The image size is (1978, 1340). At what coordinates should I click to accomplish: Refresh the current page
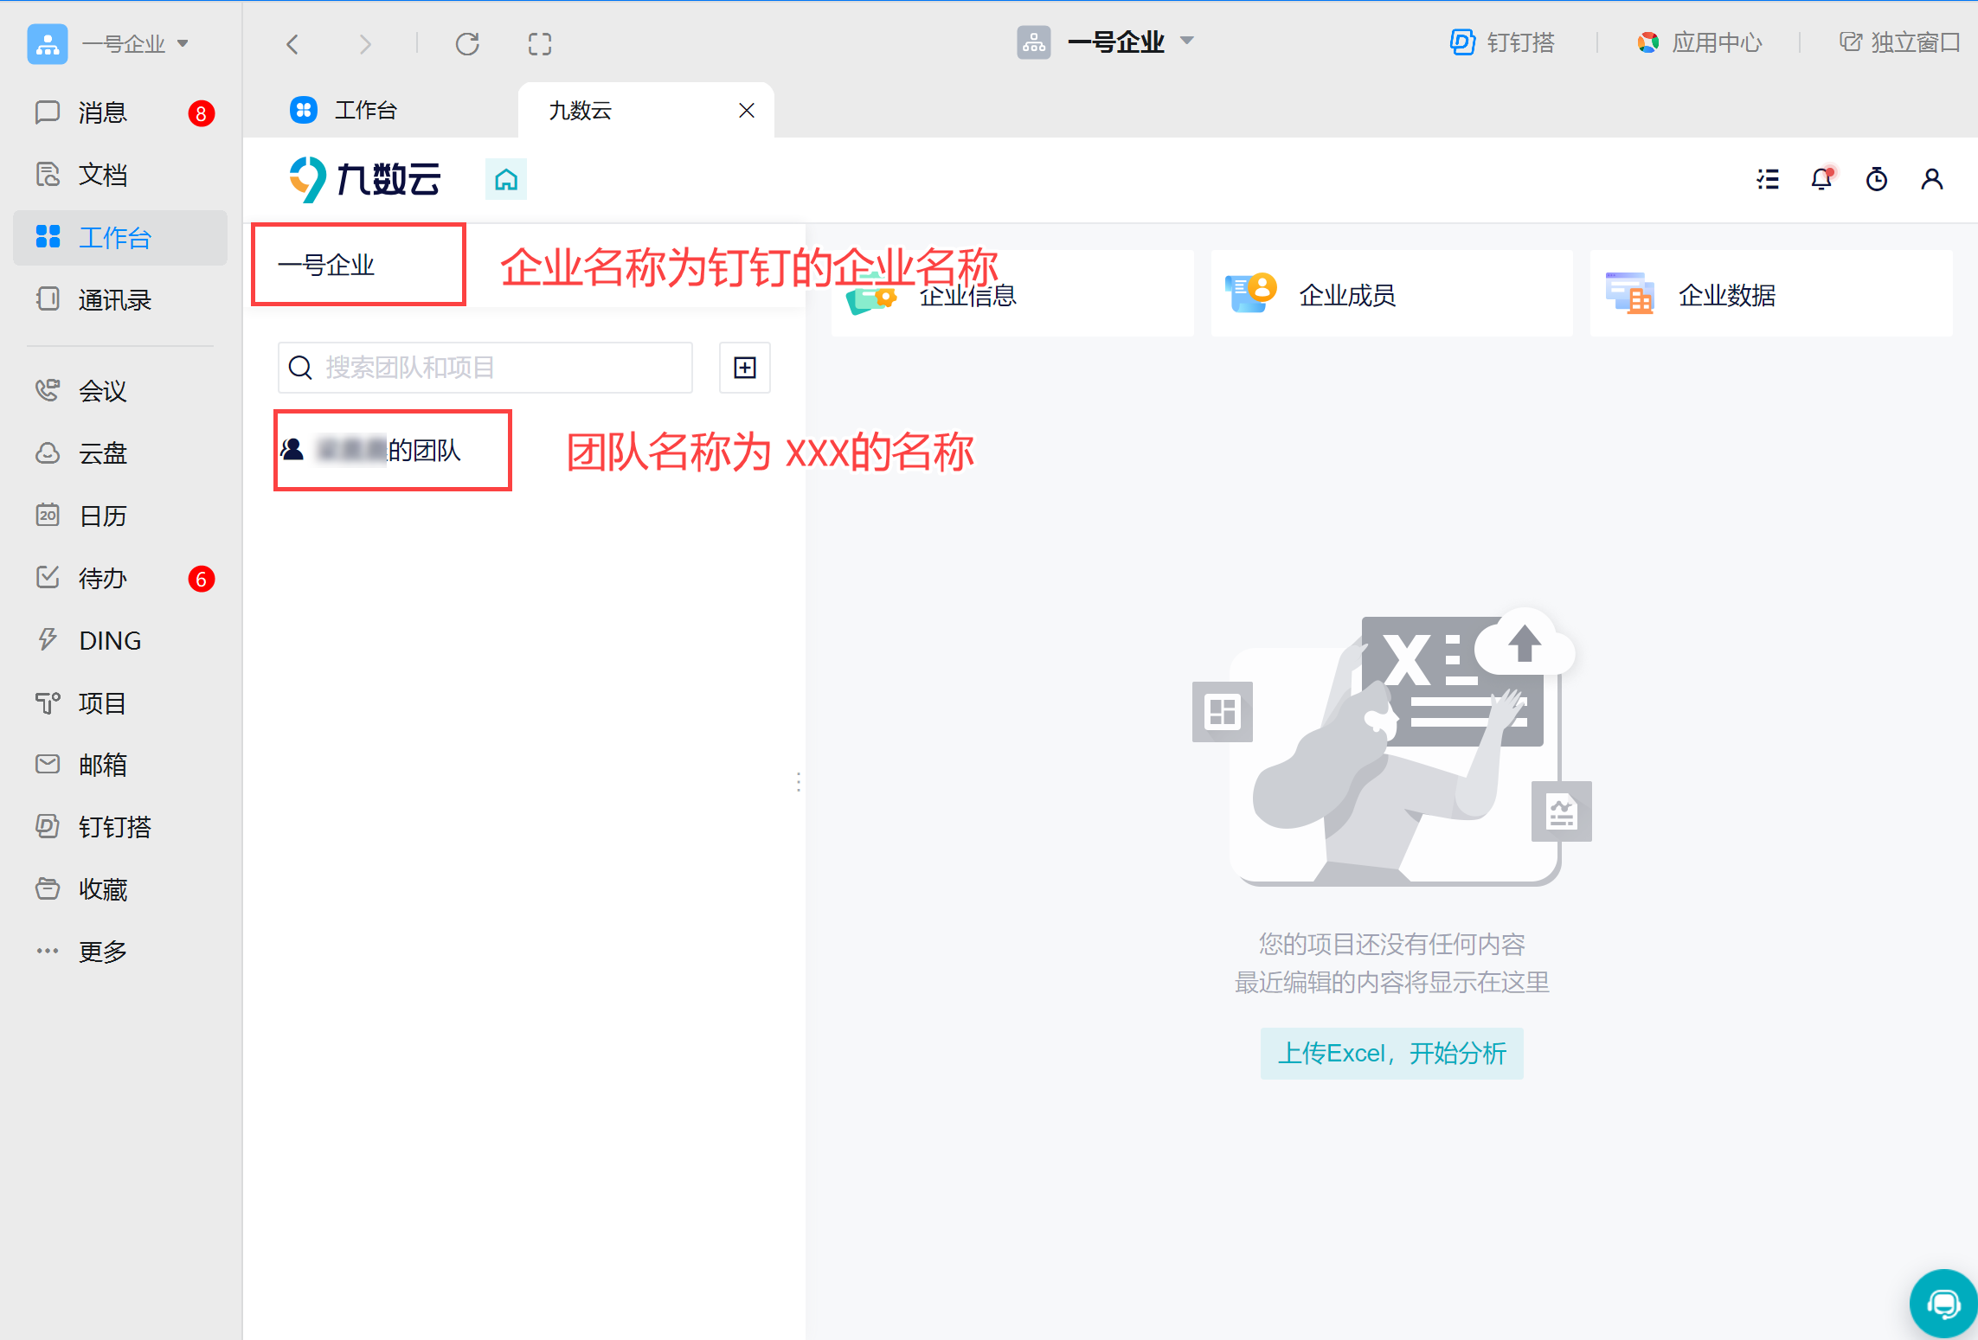pos(467,43)
